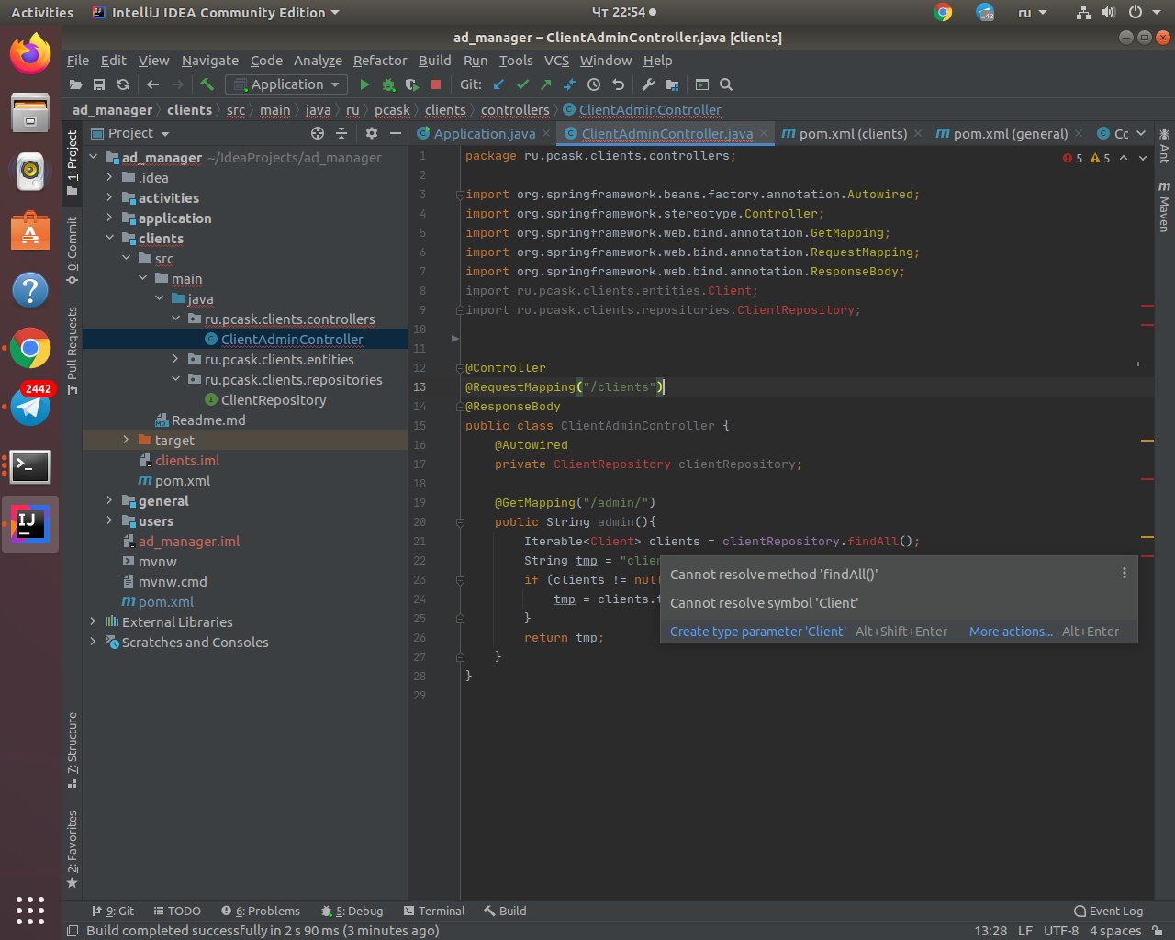Expand the 'general' module folder
1175x940 pixels.
(x=109, y=501)
